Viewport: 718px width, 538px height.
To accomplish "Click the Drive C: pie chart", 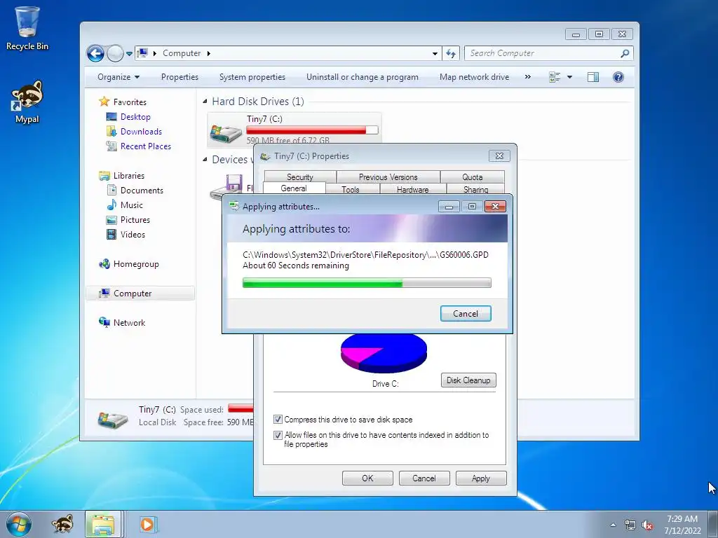I will tap(384, 353).
